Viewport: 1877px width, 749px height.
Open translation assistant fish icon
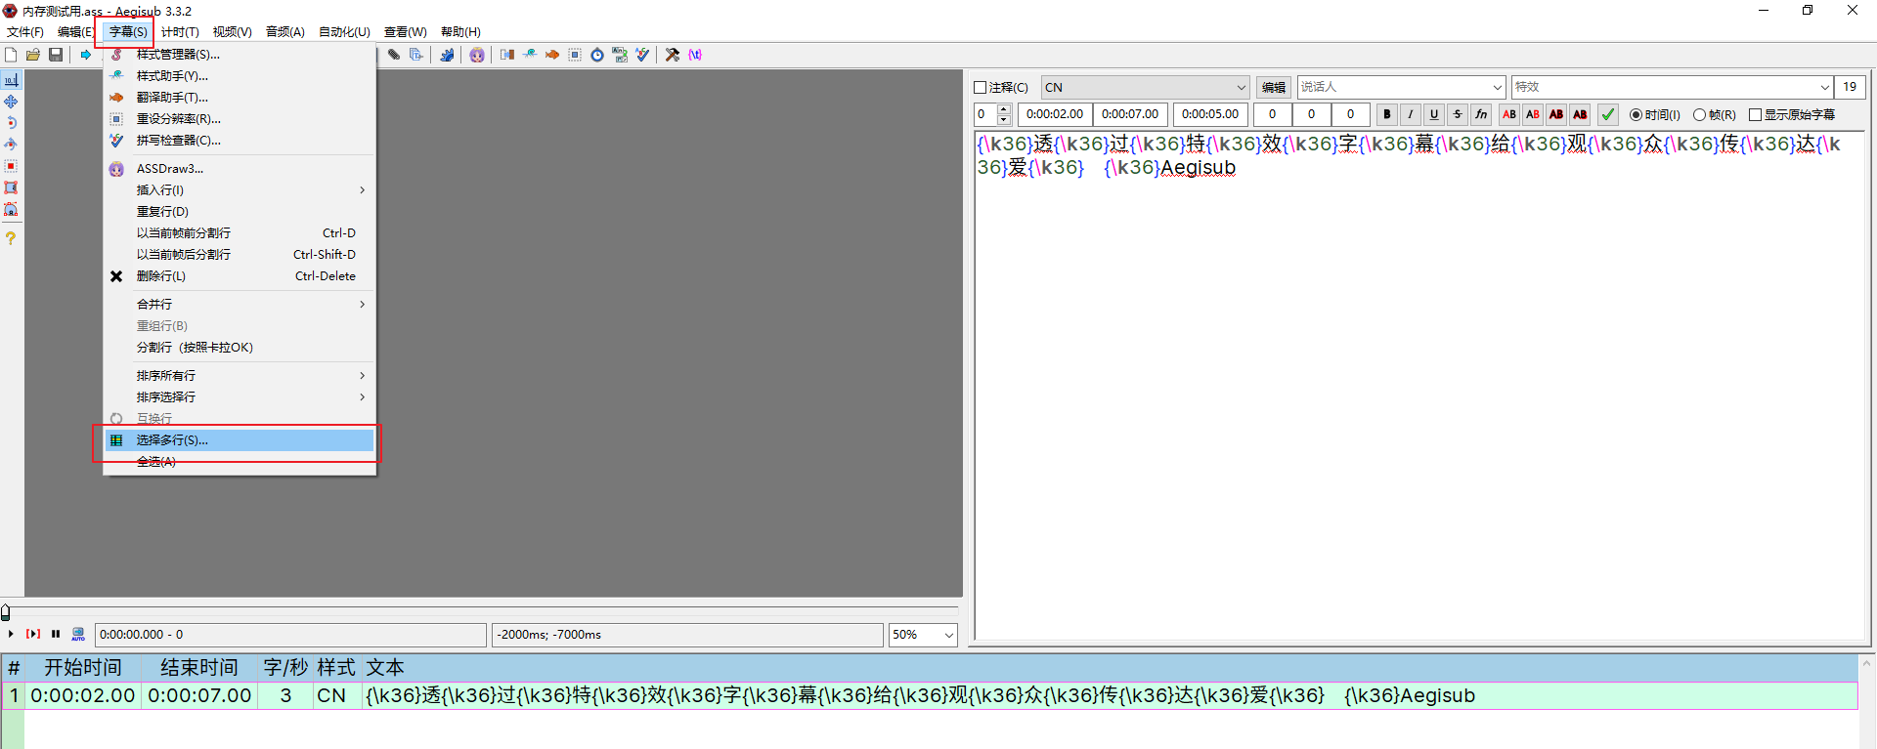[552, 55]
